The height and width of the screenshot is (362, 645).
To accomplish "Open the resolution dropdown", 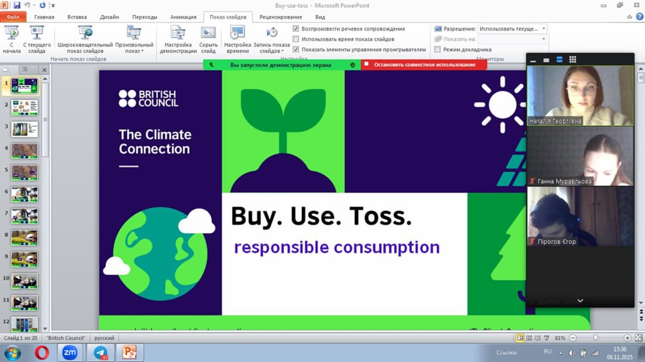I will click(x=512, y=28).
